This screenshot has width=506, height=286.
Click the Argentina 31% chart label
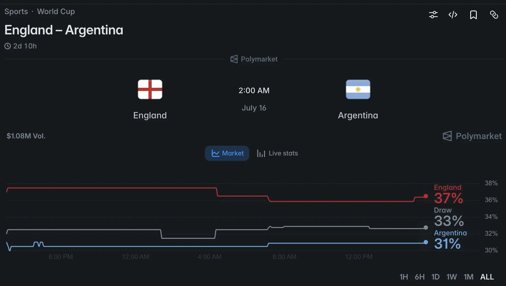tap(450, 240)
